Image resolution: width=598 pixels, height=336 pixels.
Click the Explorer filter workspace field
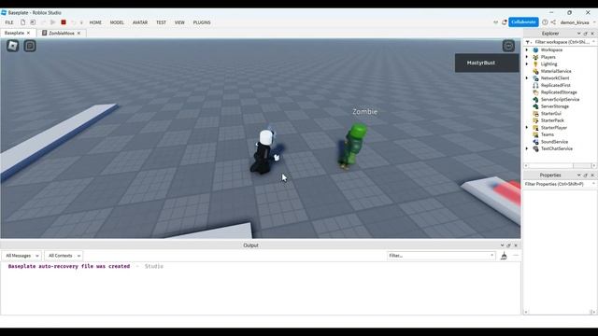[x=562, y=42]
